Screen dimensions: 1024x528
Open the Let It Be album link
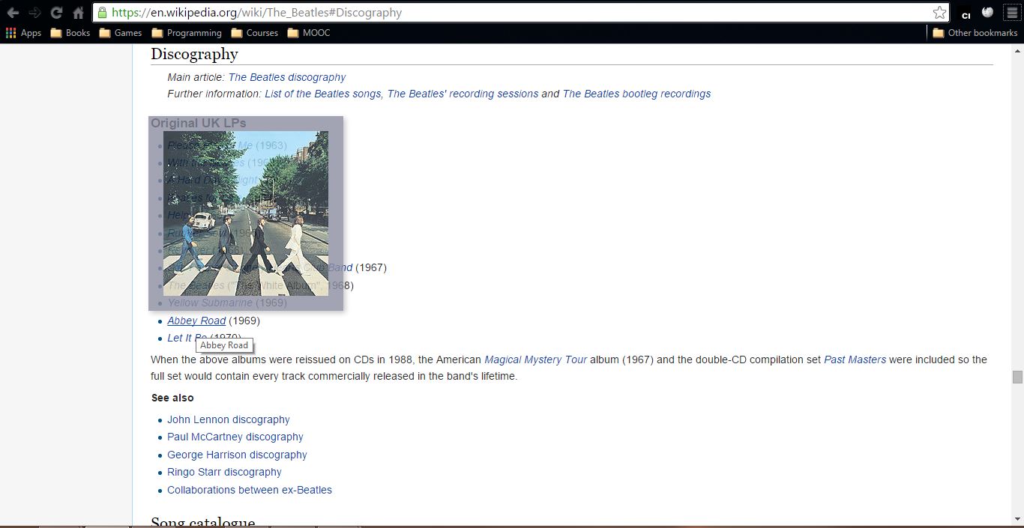tap(187, 338)
